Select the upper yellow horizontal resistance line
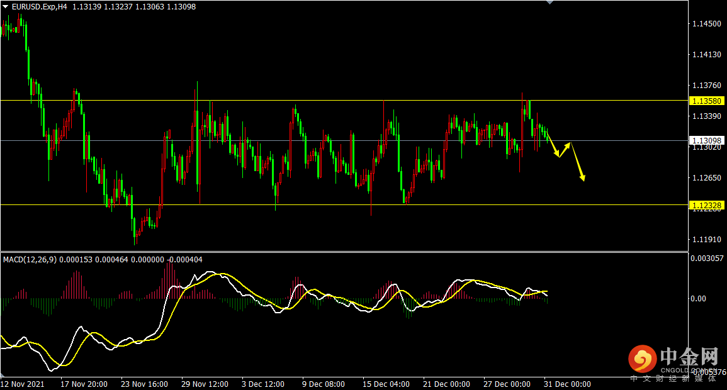Screen dimensions: 727x390 tap(344, 101)
